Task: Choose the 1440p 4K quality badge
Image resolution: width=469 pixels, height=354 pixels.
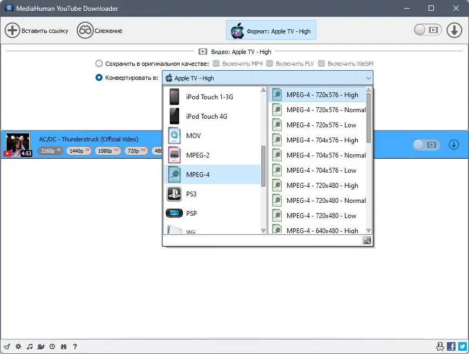Action: 79,151
